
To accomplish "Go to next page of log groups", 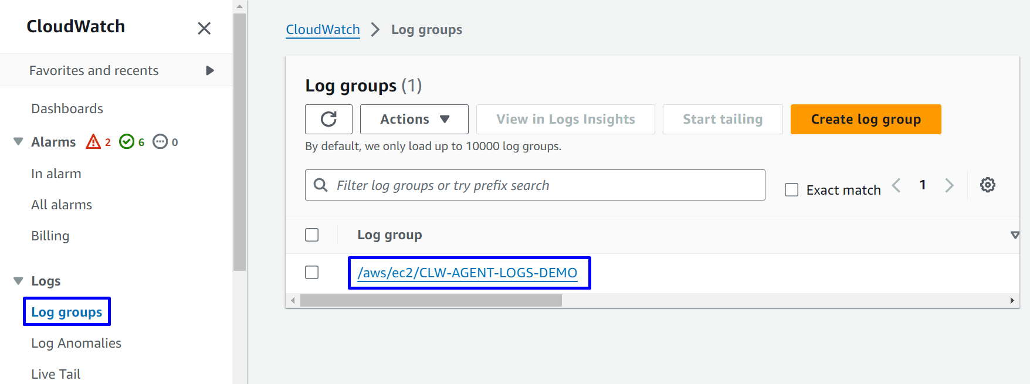I will point(949,185).
